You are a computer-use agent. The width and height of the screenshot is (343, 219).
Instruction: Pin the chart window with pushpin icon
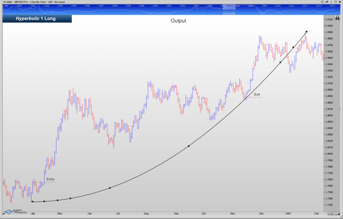[327, 2]
